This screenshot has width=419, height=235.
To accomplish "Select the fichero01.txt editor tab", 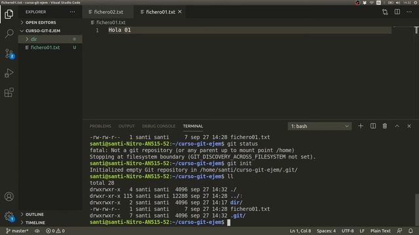I will 160,12.
